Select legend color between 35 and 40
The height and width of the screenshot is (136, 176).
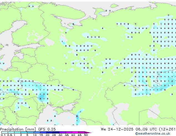[69, 132]
